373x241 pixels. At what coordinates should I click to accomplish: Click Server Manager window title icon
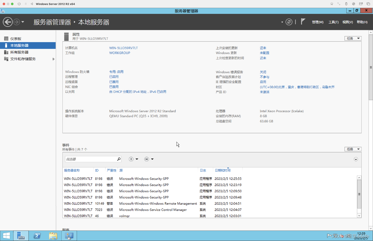(3, 11)
